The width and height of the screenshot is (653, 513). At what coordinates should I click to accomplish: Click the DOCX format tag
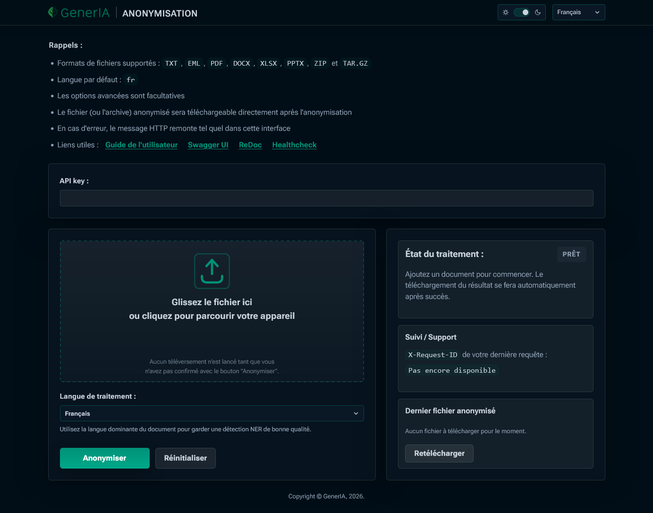click(242, 63)
